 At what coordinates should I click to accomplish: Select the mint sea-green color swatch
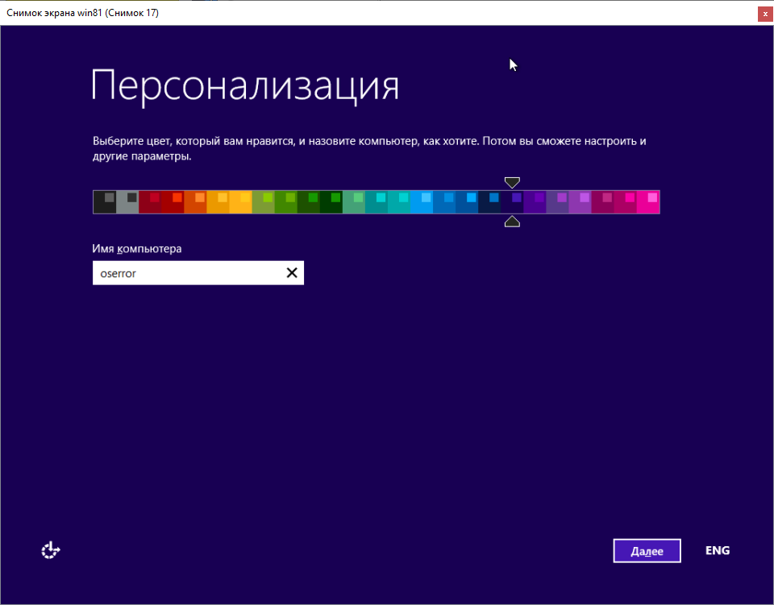pyautogui.click(x=354, y=202)
